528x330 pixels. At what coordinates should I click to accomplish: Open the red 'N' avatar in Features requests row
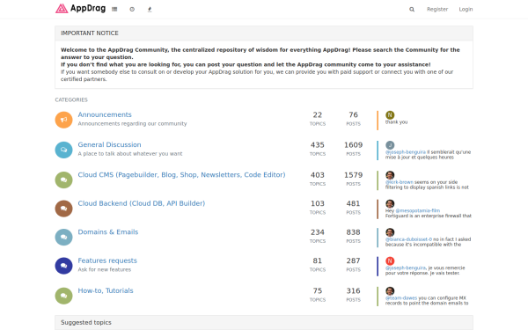tap(390, 261)
